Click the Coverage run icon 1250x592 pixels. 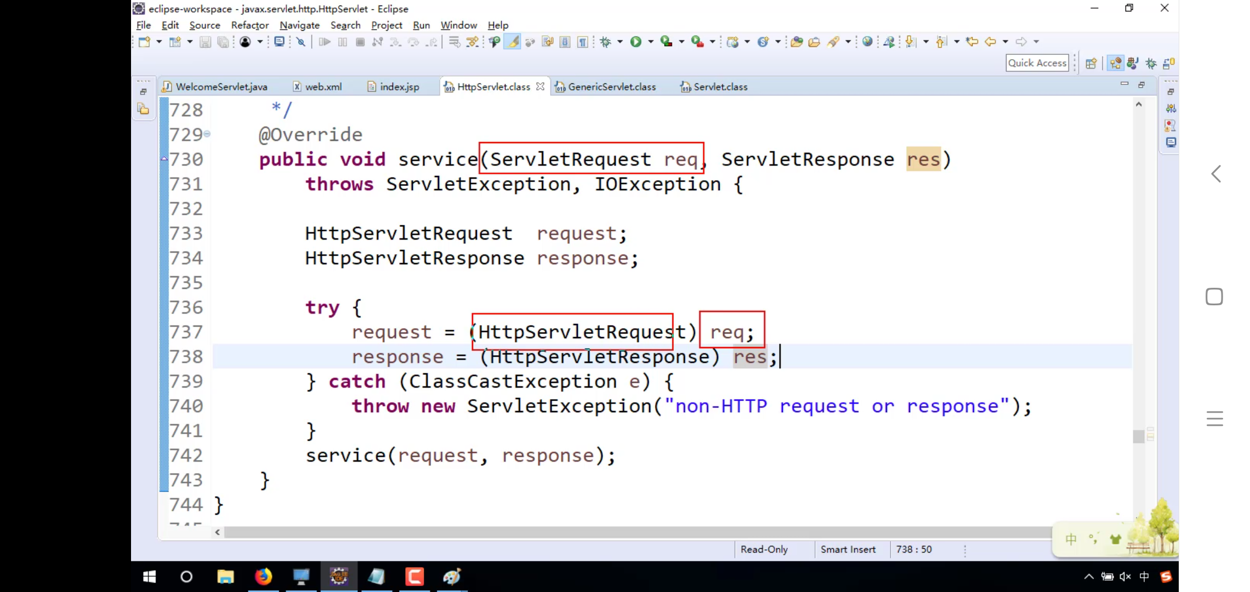(666, 42)
